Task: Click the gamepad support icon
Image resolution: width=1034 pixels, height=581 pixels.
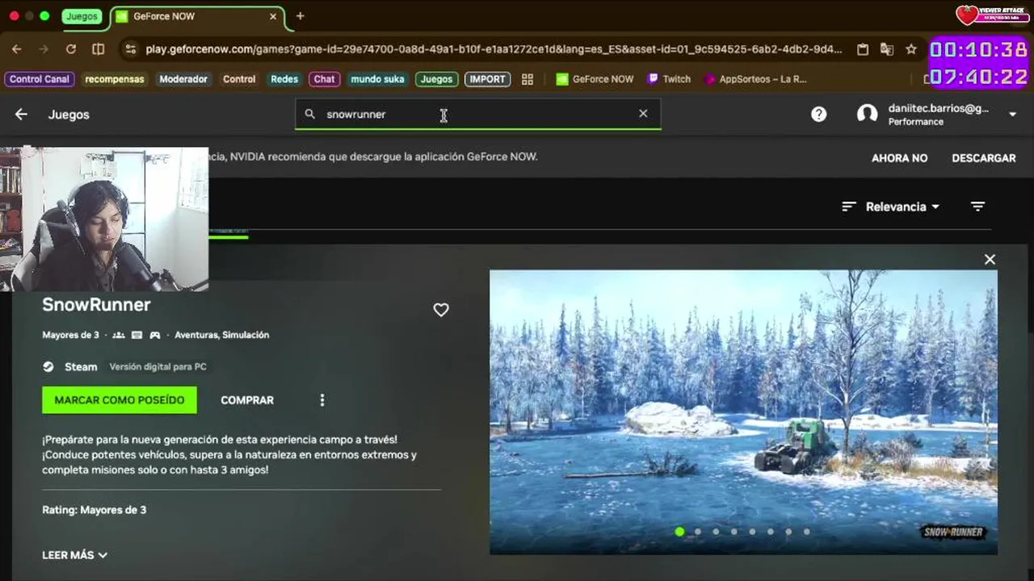Action: (154, 335)
